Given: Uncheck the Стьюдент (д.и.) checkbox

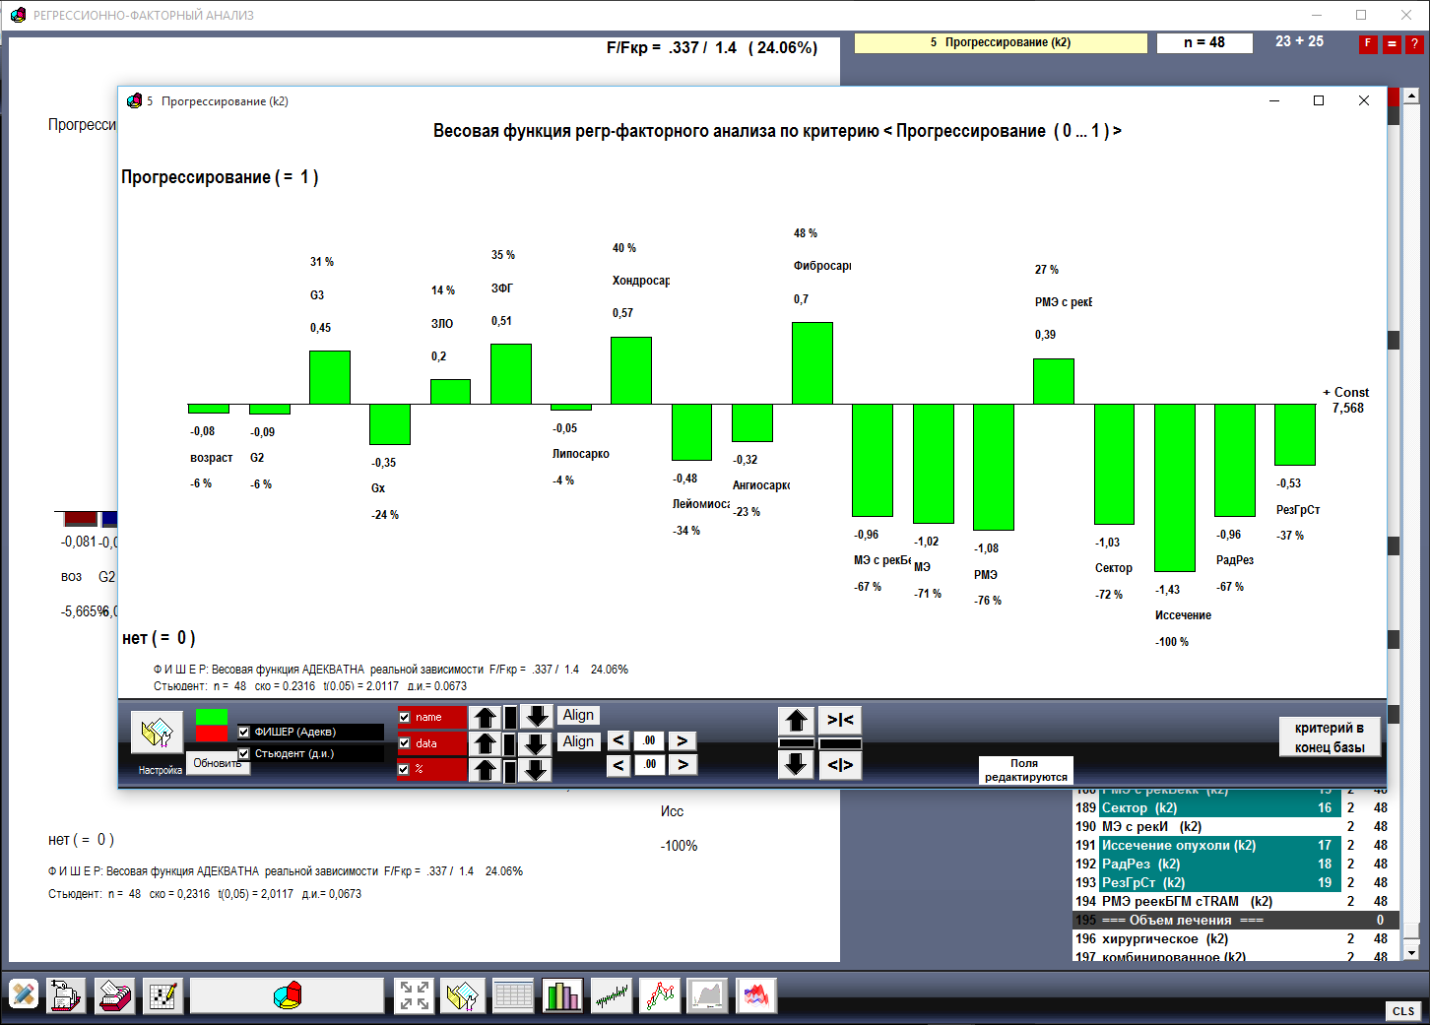Looking at the screenshot, I should coord(244,753).
